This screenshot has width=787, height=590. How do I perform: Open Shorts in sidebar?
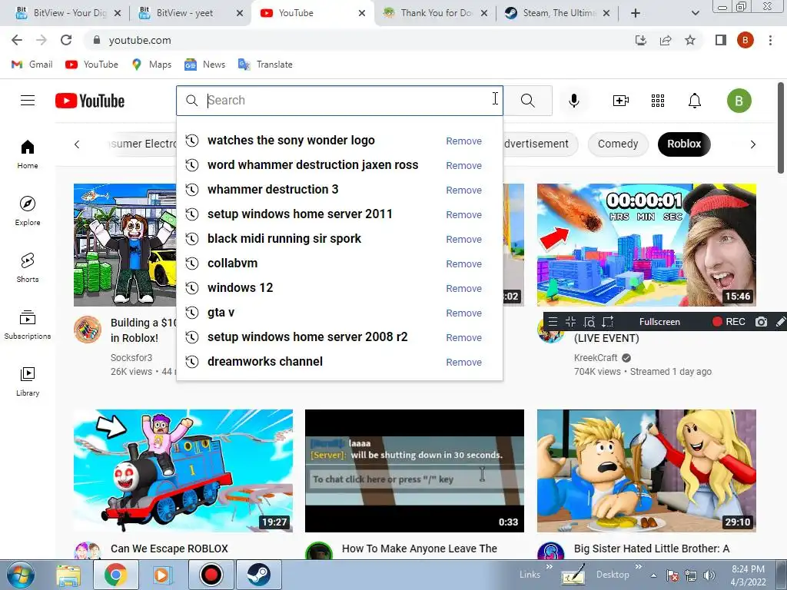click(x=28, y=267)
